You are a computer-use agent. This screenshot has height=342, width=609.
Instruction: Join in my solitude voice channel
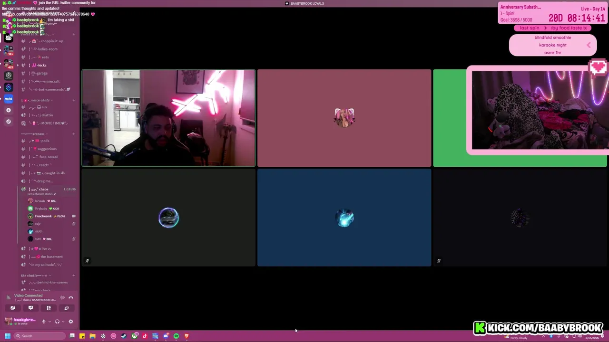(48, 265)
